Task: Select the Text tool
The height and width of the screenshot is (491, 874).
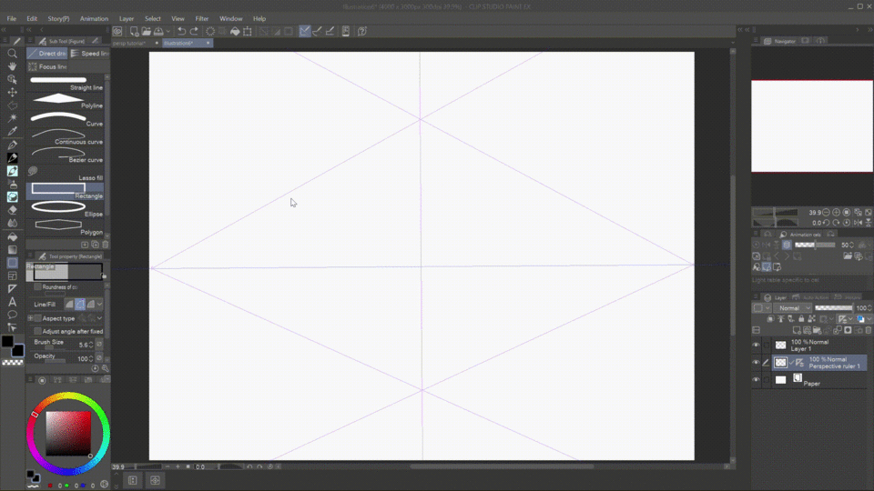Action: (12, 302)
